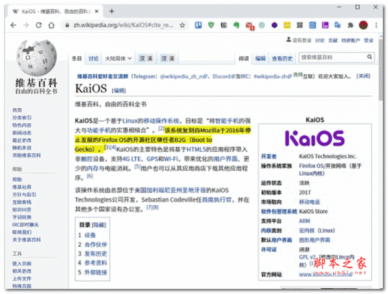Dismiss the notice banner via 关闭

pos(364,76)
